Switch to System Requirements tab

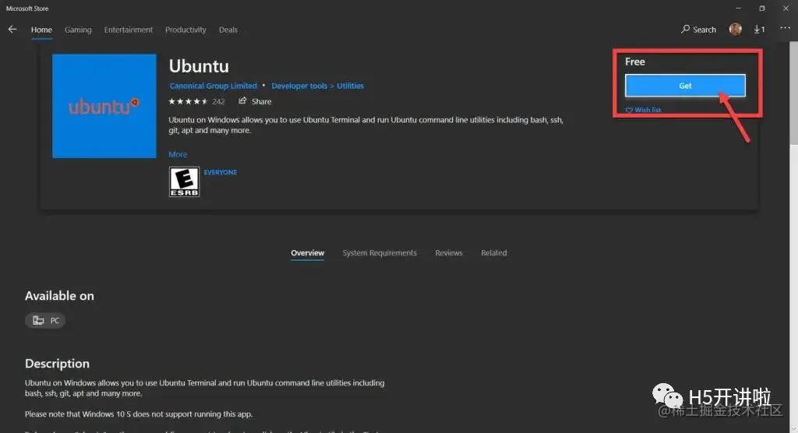coord(380,253)
